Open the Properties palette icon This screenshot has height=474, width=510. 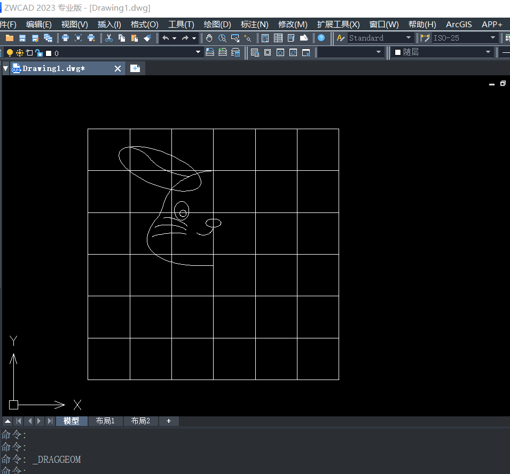[265, 38]
